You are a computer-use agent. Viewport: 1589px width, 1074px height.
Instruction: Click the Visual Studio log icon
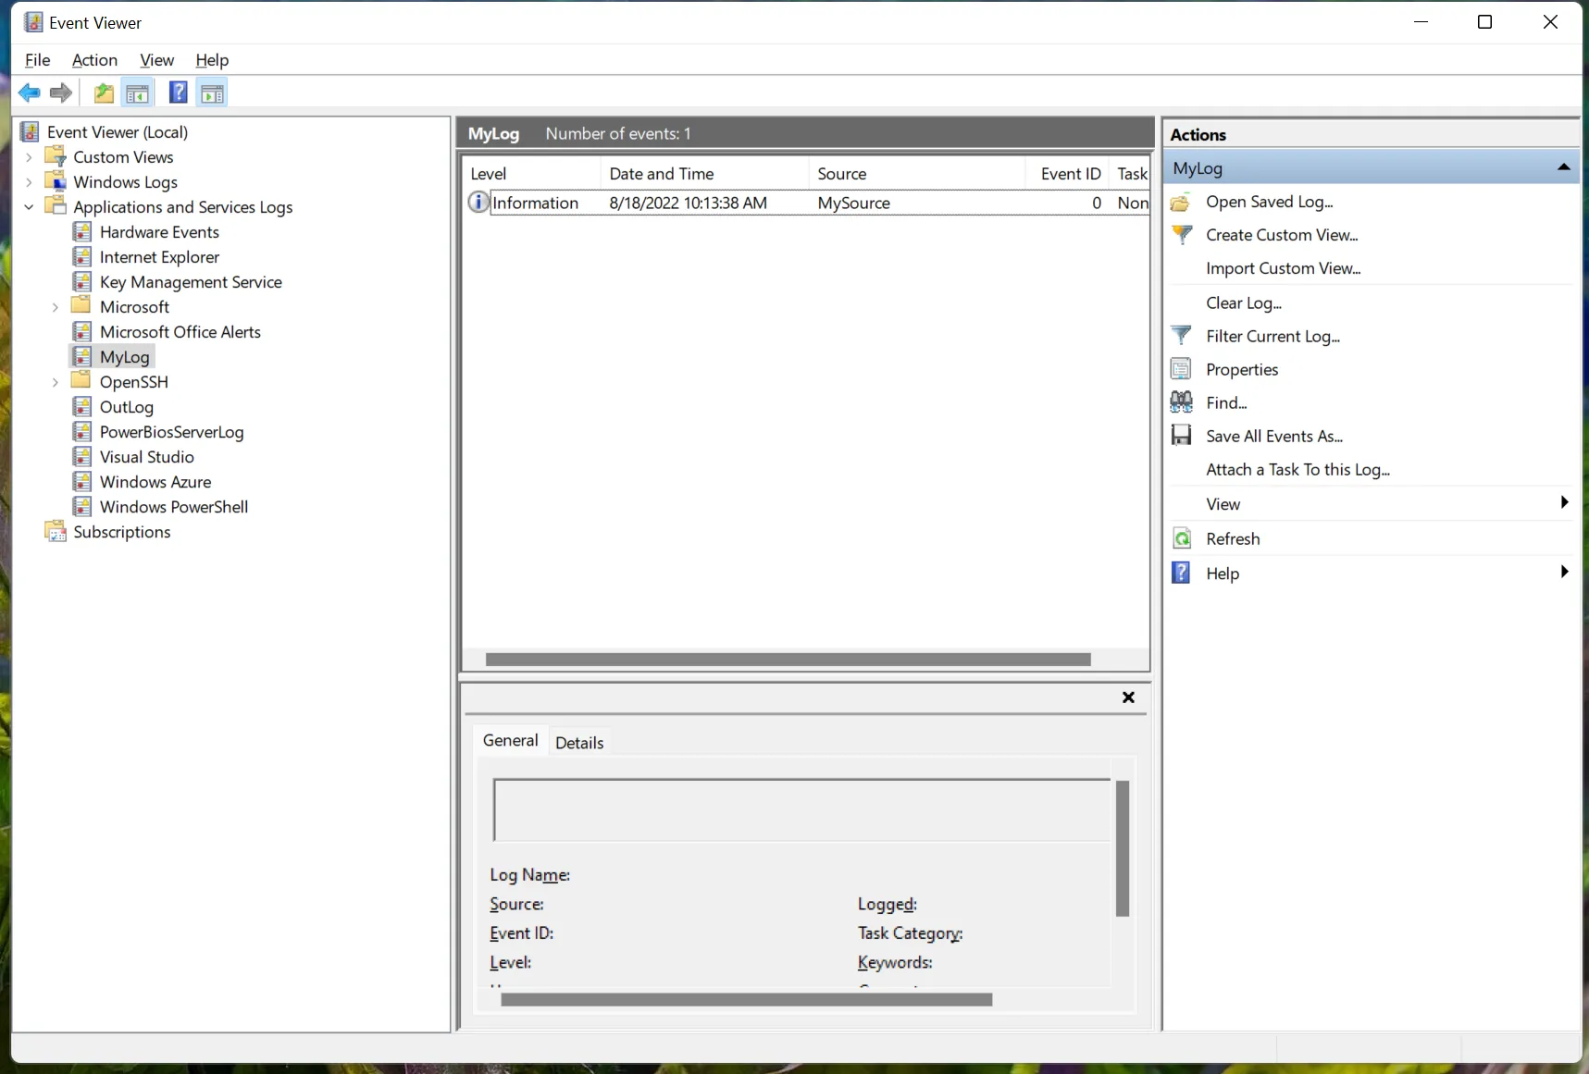click(82, 456)
